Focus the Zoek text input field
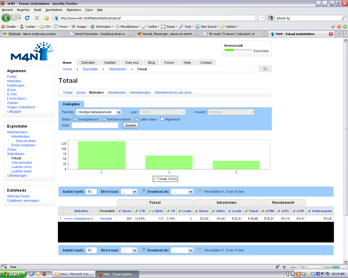The image size is (348, 278). pos(95,125)
